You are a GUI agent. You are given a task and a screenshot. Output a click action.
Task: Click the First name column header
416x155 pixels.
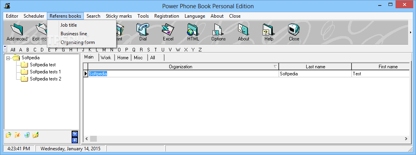point(381,67)
